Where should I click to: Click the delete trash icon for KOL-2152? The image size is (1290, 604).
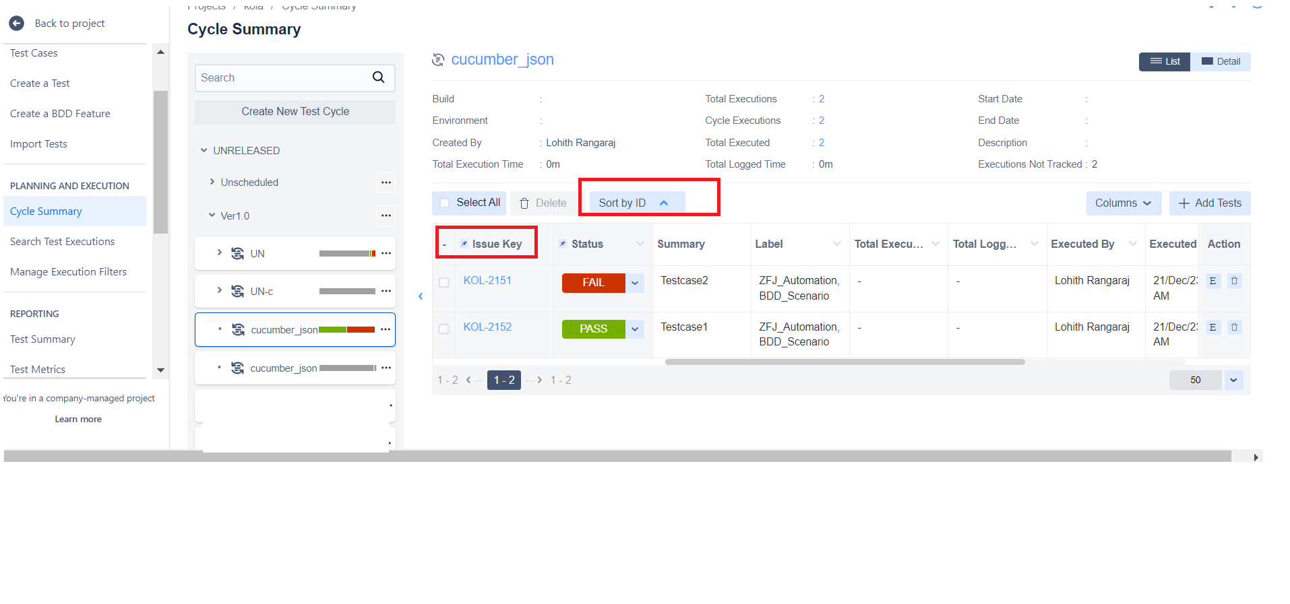point(1234,327)
